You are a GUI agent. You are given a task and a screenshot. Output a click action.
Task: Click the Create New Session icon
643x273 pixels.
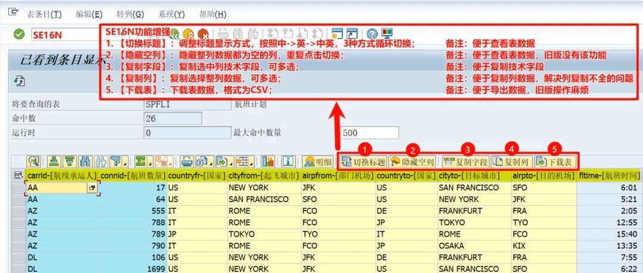click(x=337, y=34)
